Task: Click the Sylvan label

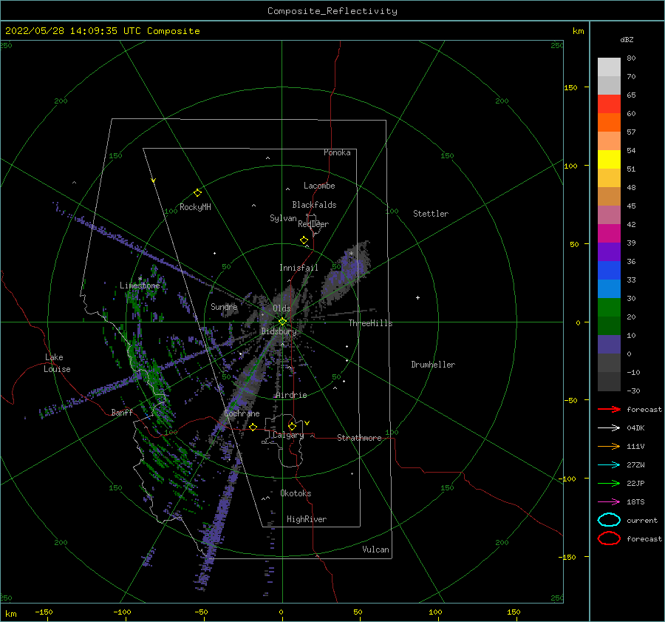Action: (283, 218)
